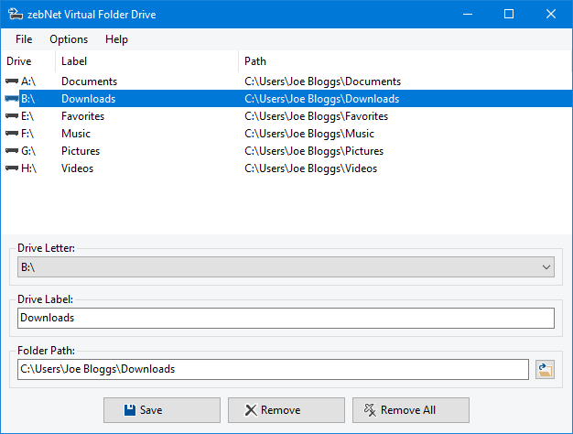
Task: Click the Remove button
Action: [x=286, y=410]
